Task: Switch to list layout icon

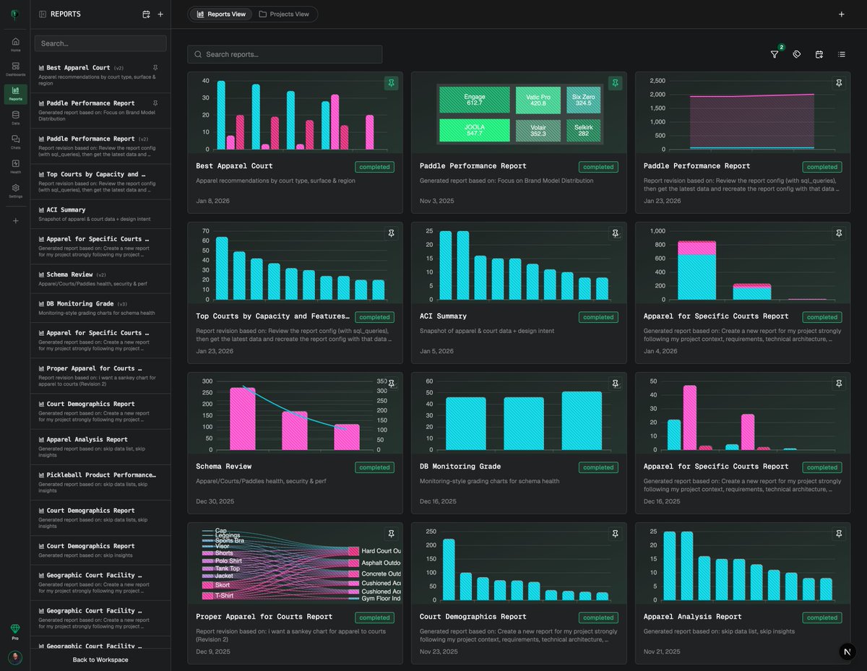Action: pyautogui.click(x=842, y=54)
